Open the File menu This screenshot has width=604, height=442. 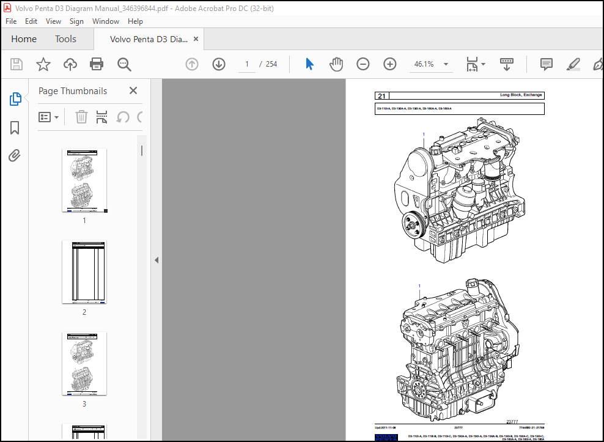pyautogui.click(x=11, y=21)
